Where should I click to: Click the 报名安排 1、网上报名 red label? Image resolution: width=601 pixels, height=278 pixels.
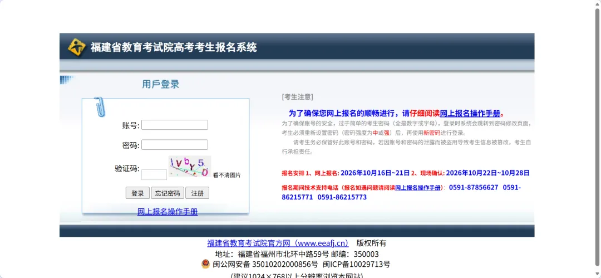click(x=311, y=173)
